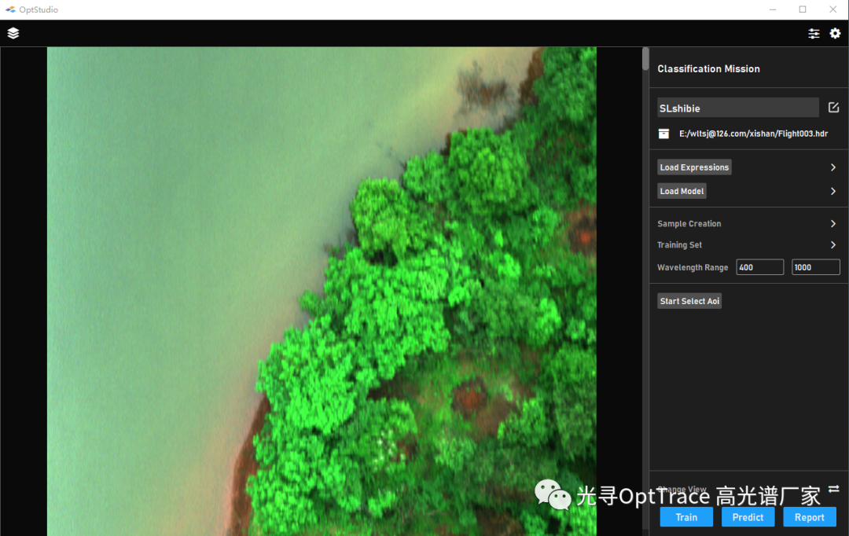Image resolution: width=849 pixels, height=536 pixels.
Task: Click the OptStudio logo in title bar
Action: tap(10, 9)
